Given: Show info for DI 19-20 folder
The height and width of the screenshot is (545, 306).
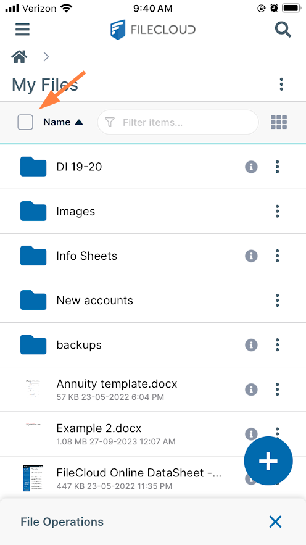Looking at the screenshot, I should click(251, 167).
